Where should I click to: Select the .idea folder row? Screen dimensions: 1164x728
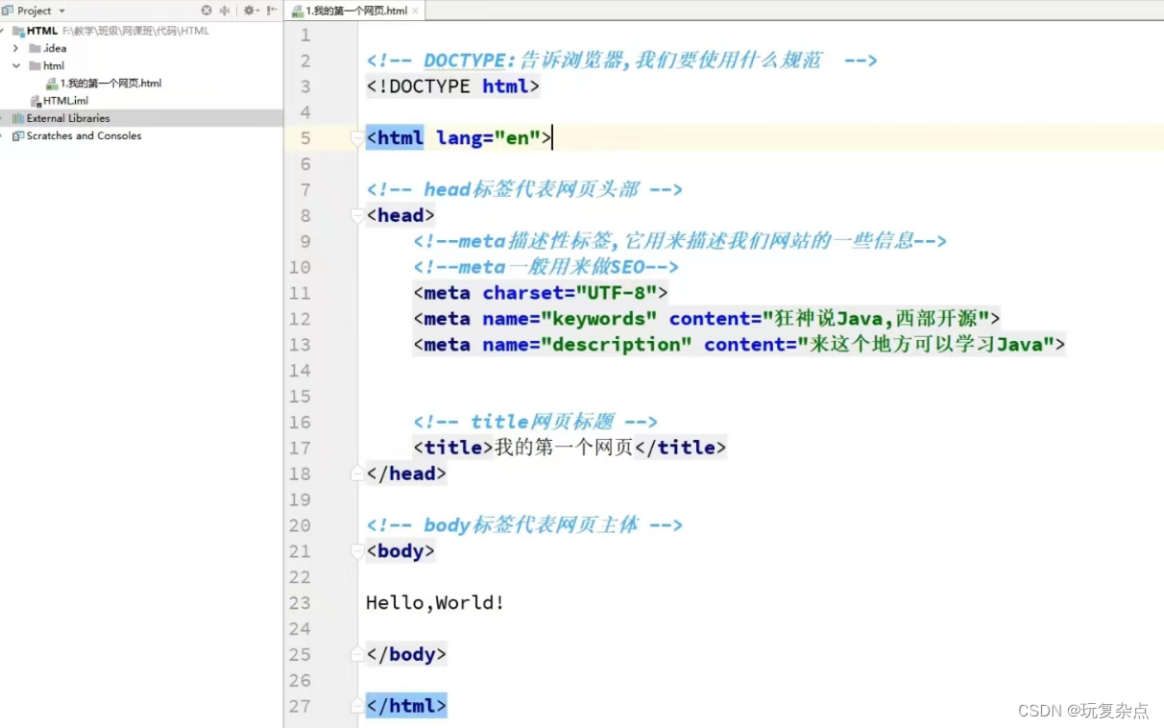tap(141, 48)
